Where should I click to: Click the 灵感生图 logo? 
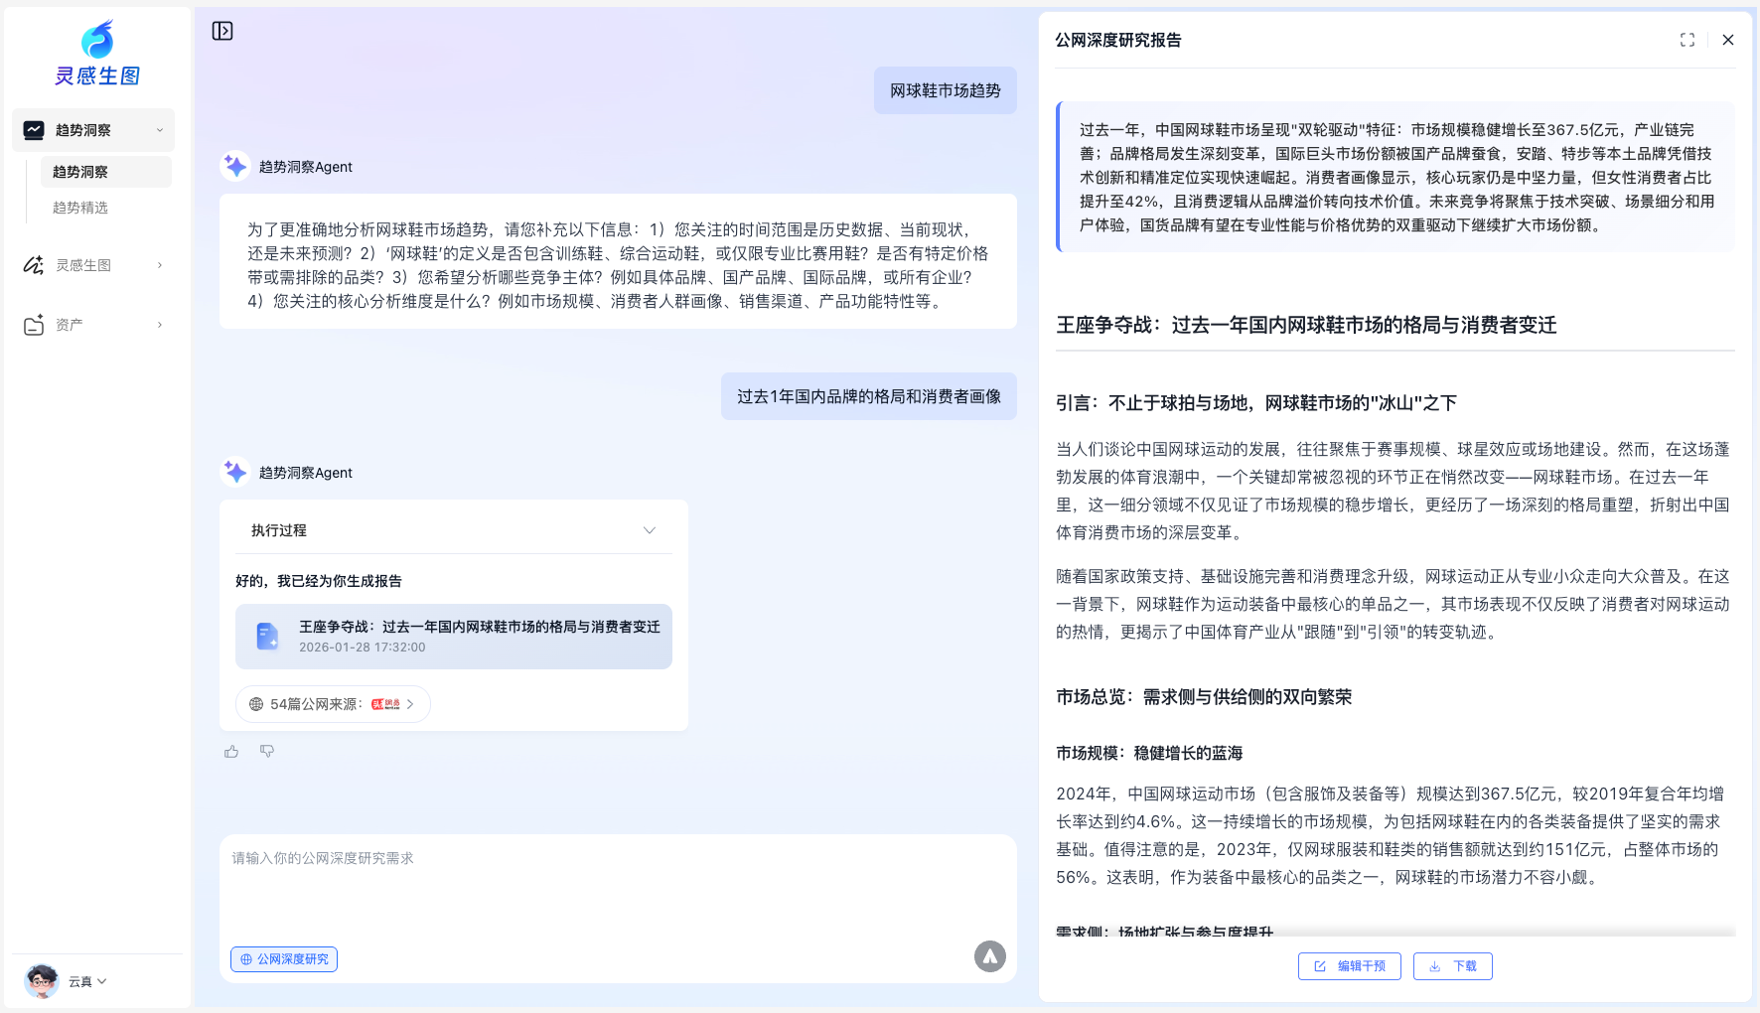(x=97, y=54)
